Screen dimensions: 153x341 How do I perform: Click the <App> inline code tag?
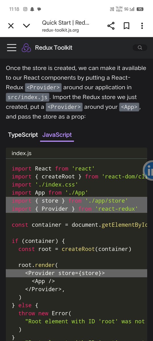(129, 107)
